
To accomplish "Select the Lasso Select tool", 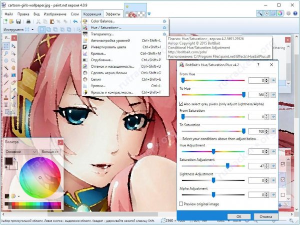I will [x=6, y=53].
